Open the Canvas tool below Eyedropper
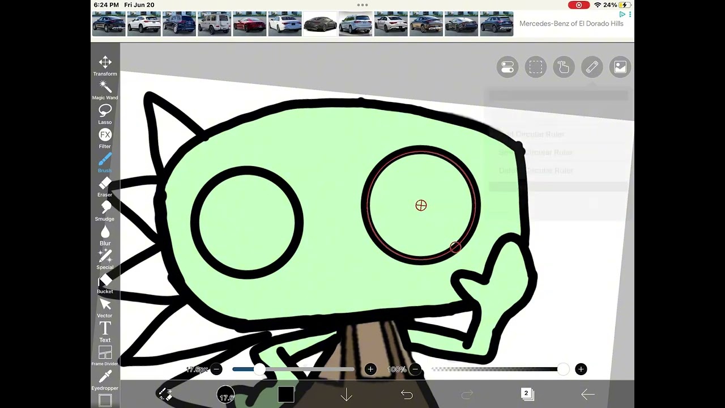Viewport: 725px width, 408px height. [x=105, y=401]
